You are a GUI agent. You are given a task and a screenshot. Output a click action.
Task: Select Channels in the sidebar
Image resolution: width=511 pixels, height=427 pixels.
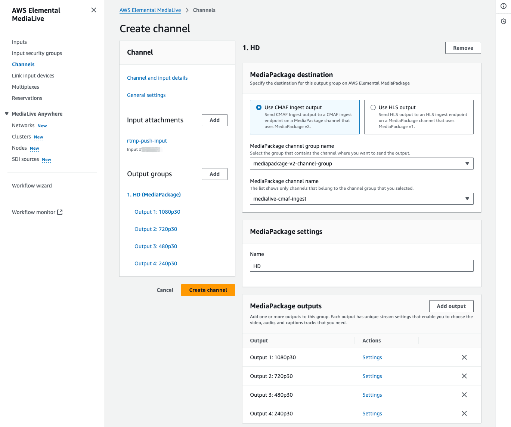tap(23, 64)
